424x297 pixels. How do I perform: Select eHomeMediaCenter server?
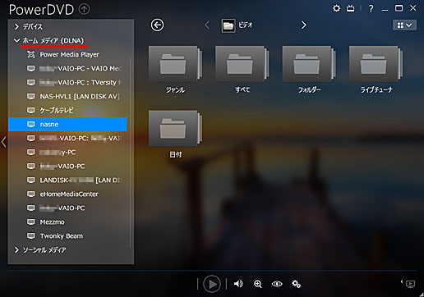(69, 194)
